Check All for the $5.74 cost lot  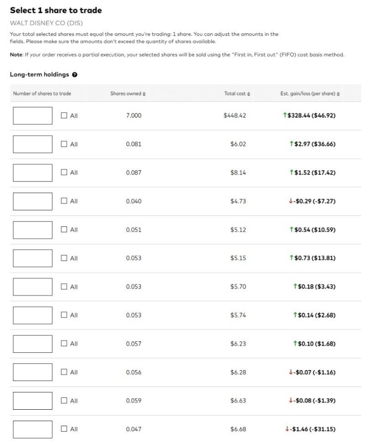coord(64,315)
